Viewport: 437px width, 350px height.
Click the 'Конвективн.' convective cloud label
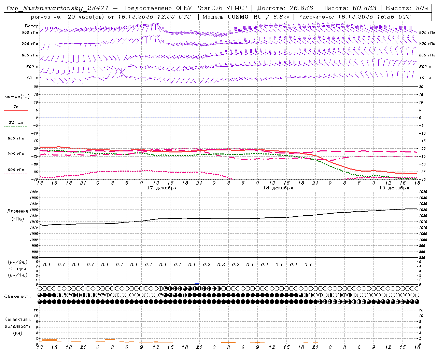(17, 320)
